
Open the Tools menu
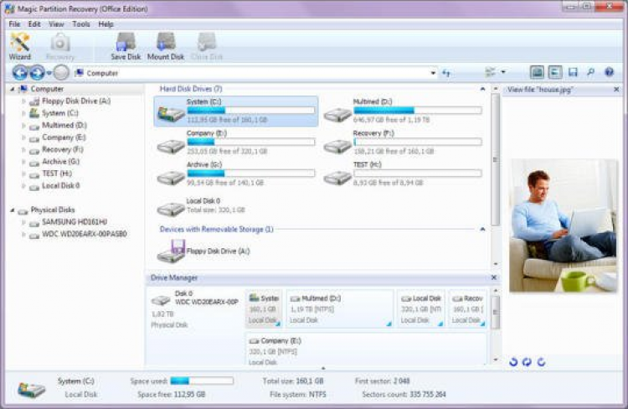click(81, 24)
